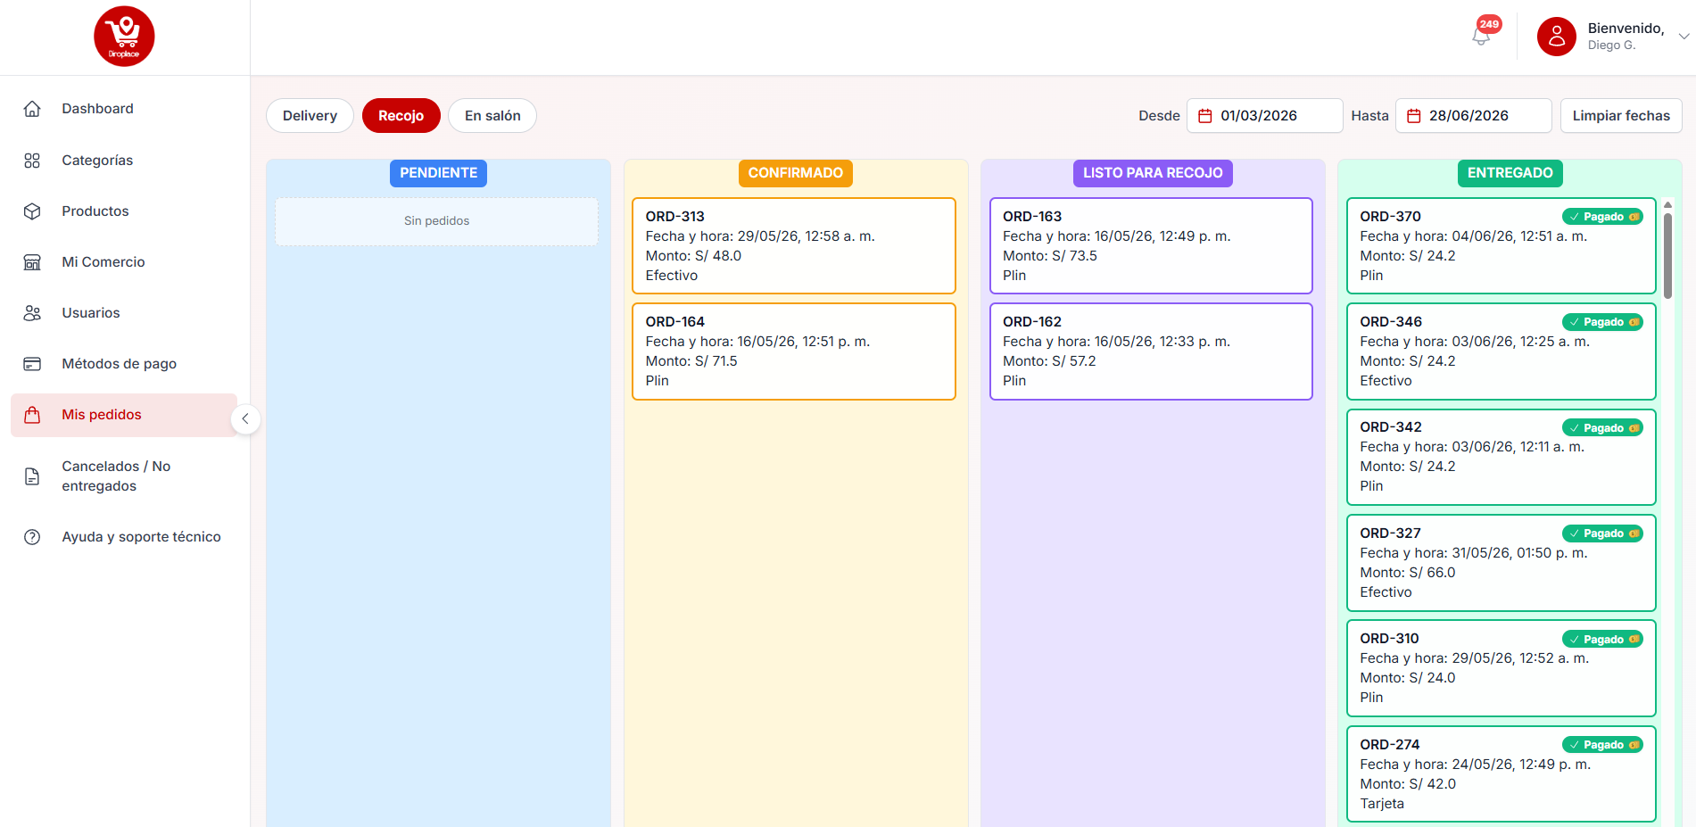Click the Tarjeta payment text on ORD-274
This screenshot has width=1696, height=827.
pos(1382,804)
